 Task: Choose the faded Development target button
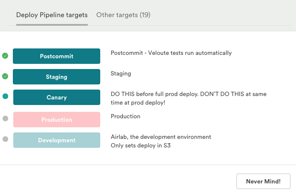[x=57, y=140]
